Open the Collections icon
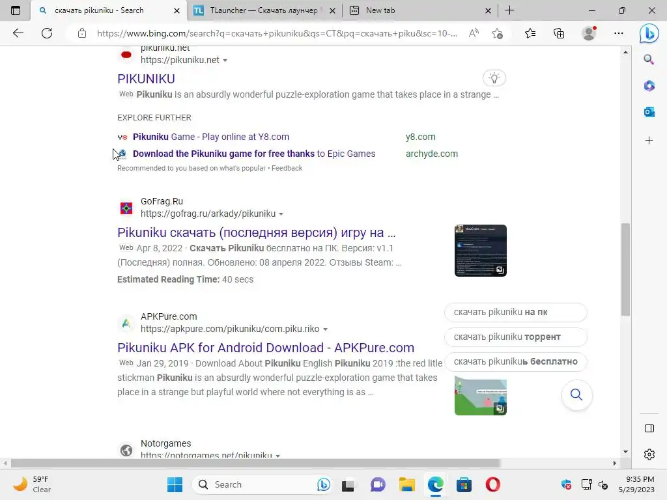 click(x=559, y=33)
